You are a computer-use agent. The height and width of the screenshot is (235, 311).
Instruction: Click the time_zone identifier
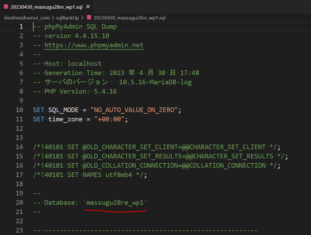(65, 119)
